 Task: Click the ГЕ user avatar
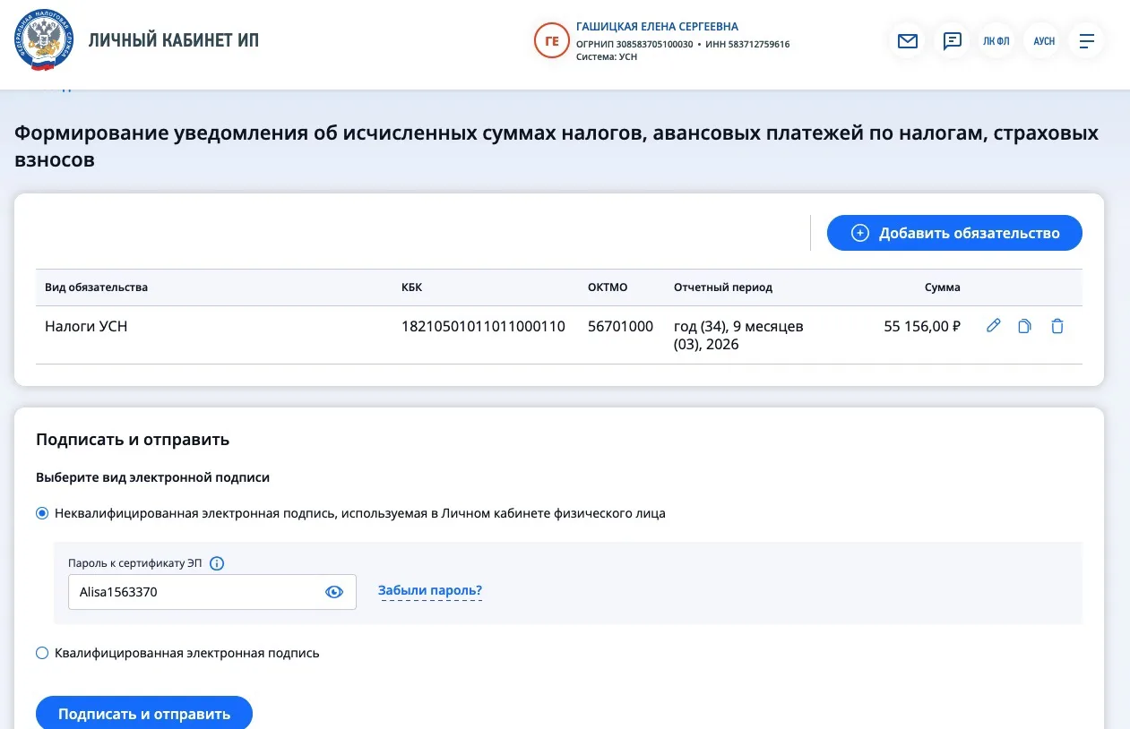pos(552,40)
